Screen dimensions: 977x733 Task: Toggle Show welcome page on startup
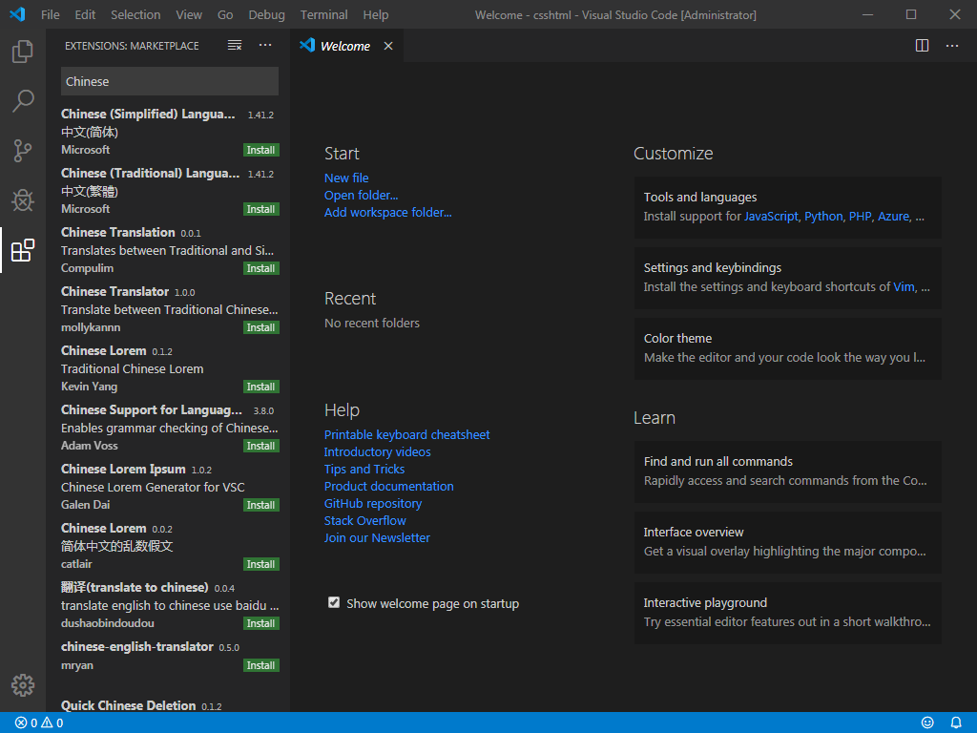[334, 603]
